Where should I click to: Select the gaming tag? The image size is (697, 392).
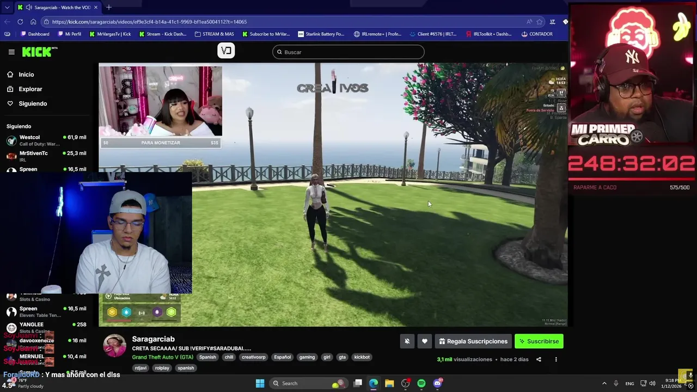click(x=307, y=357)
